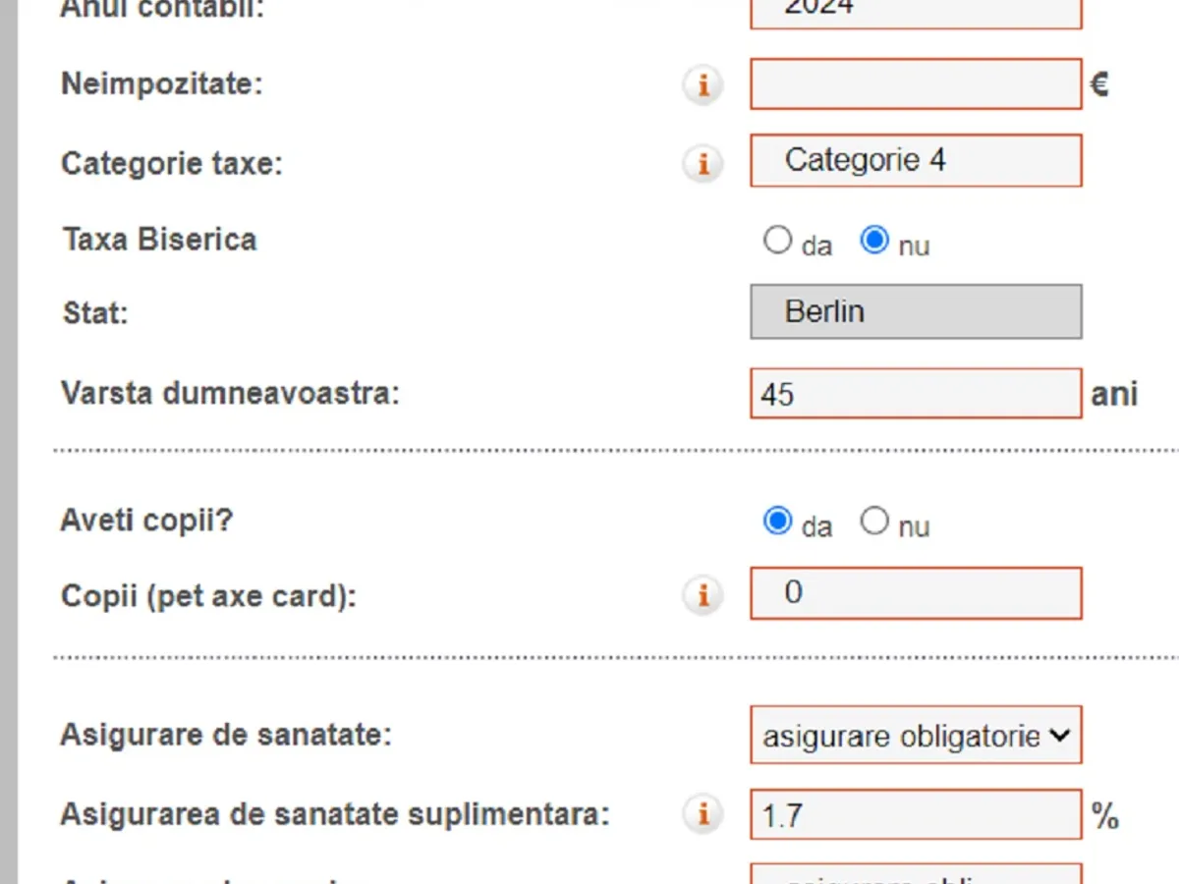Screen dimensions: 1179x884
Task: Select 'nu' radio for Taxa Biserica
Action: 873,241
